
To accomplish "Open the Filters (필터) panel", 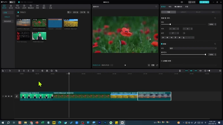I will click(x=44, y=6).
